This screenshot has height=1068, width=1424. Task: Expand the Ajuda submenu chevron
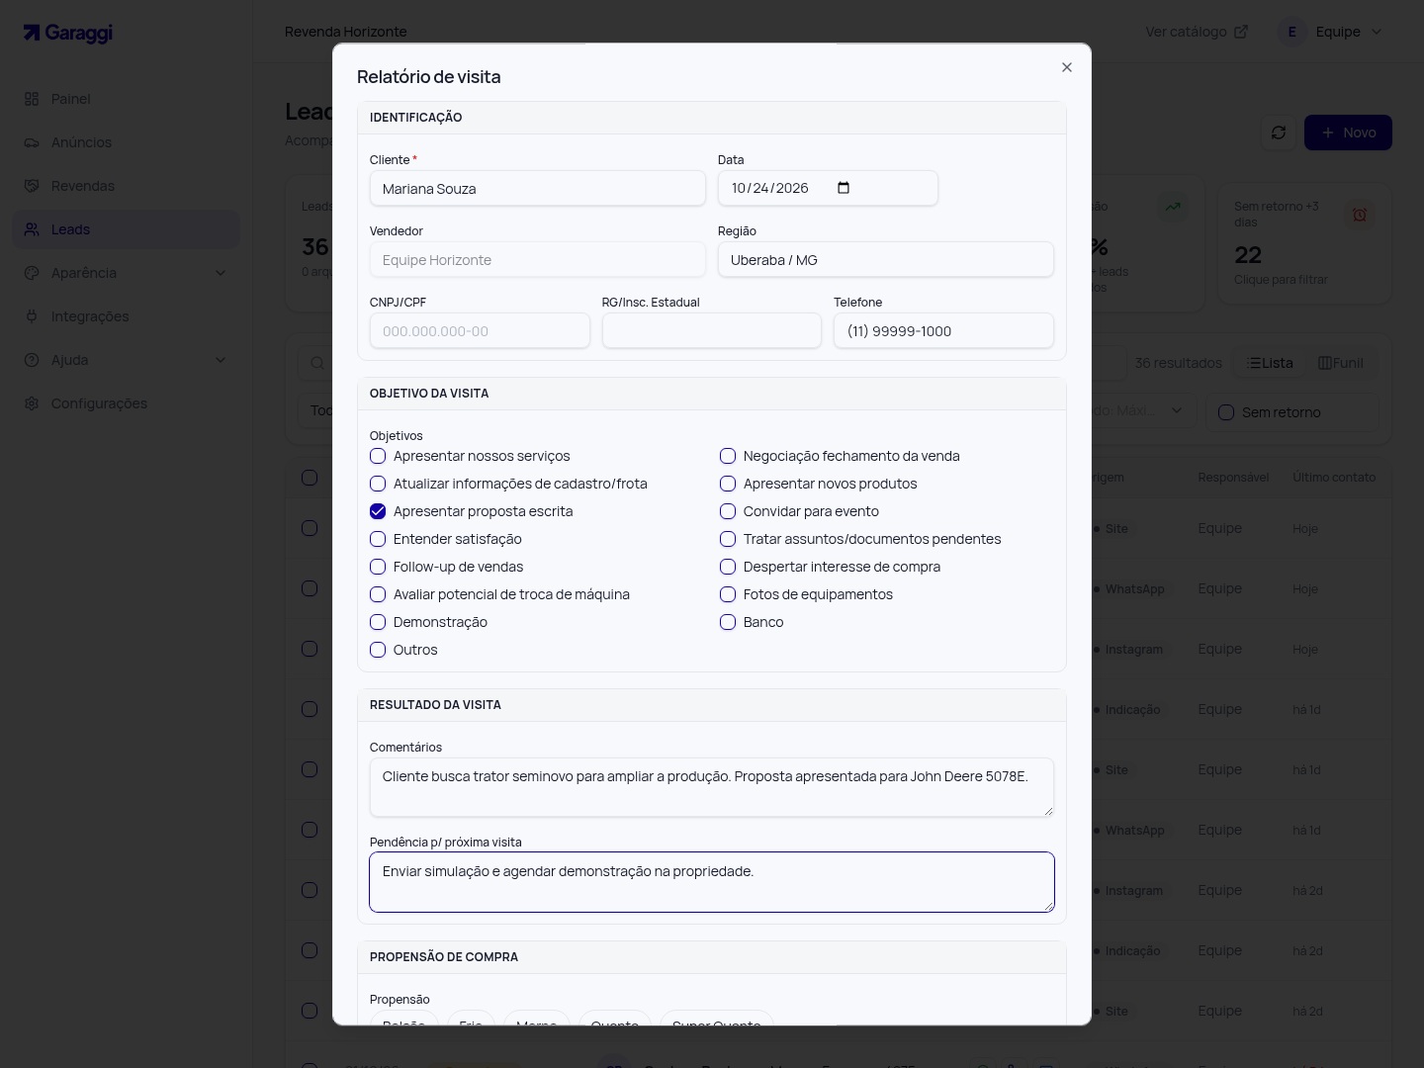[x=221, y=360]
